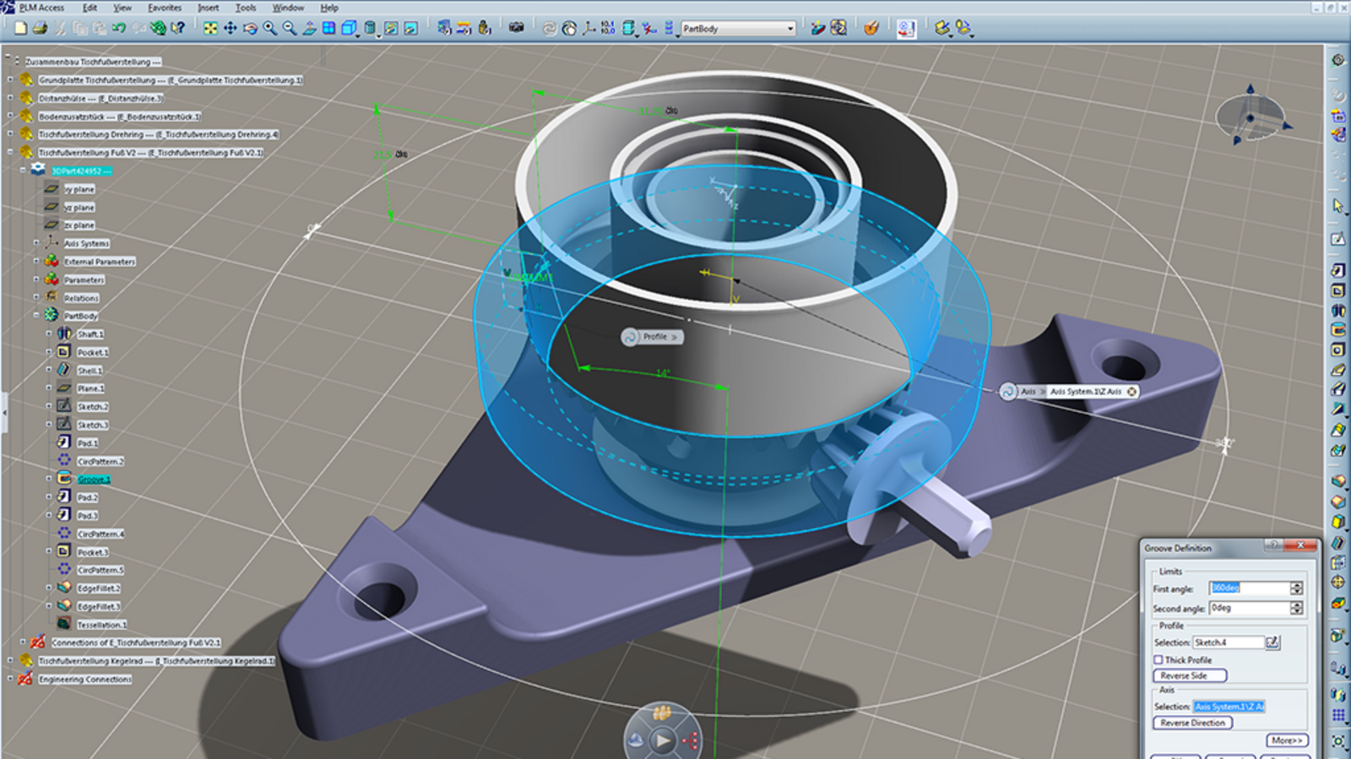The image size is (1351, 759).
Task: Click the Measure Between 10.1 icon
Action: [x=608, y=28]
